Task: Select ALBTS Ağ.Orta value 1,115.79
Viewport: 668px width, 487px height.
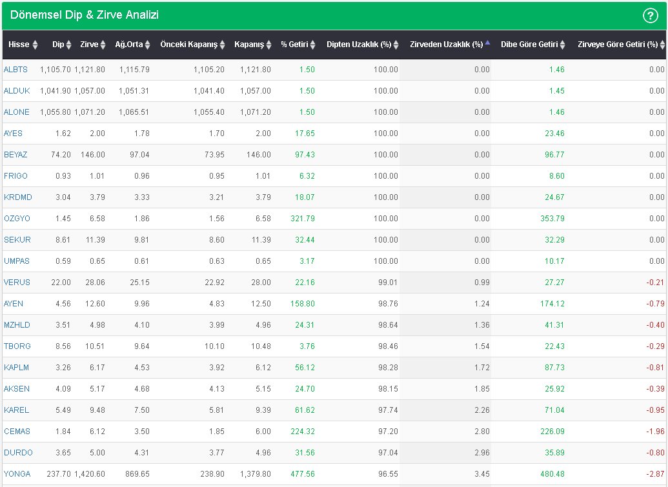Action: [134, 70]
